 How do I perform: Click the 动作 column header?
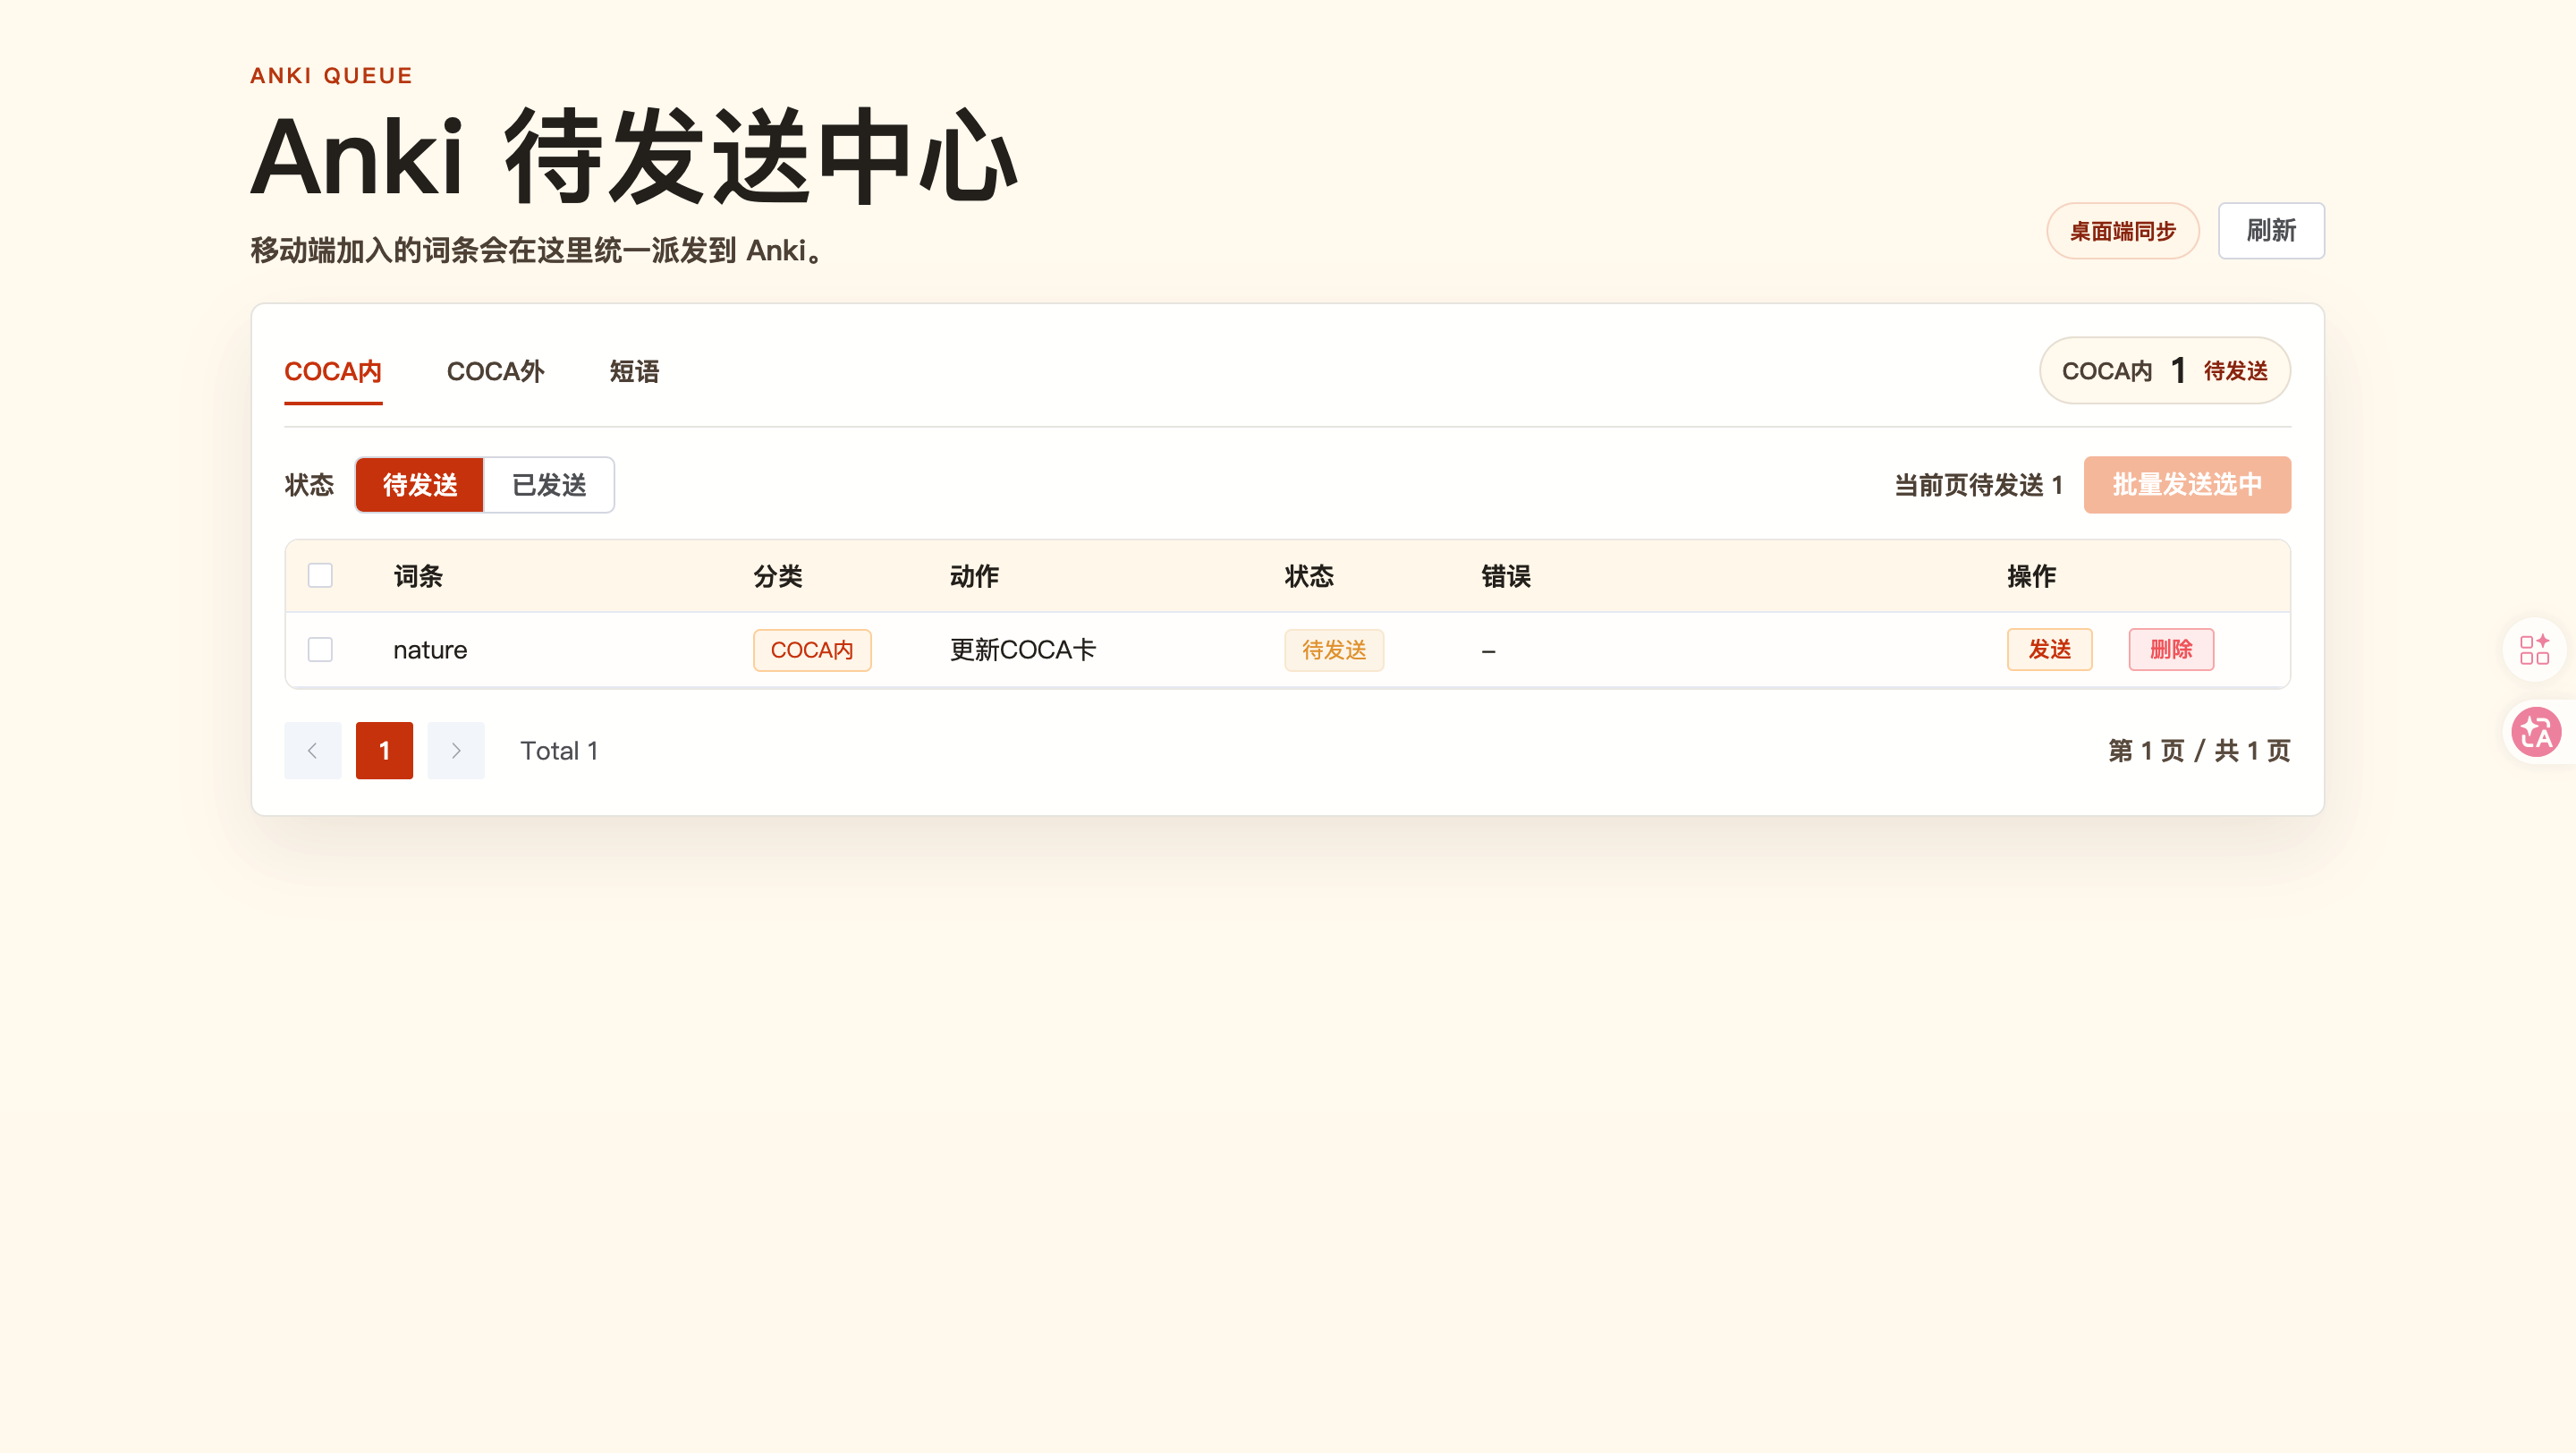[x=974, y=576]
